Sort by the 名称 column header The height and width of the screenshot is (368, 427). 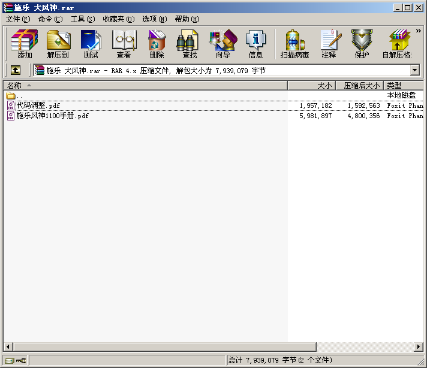click(x=145, y=86)
